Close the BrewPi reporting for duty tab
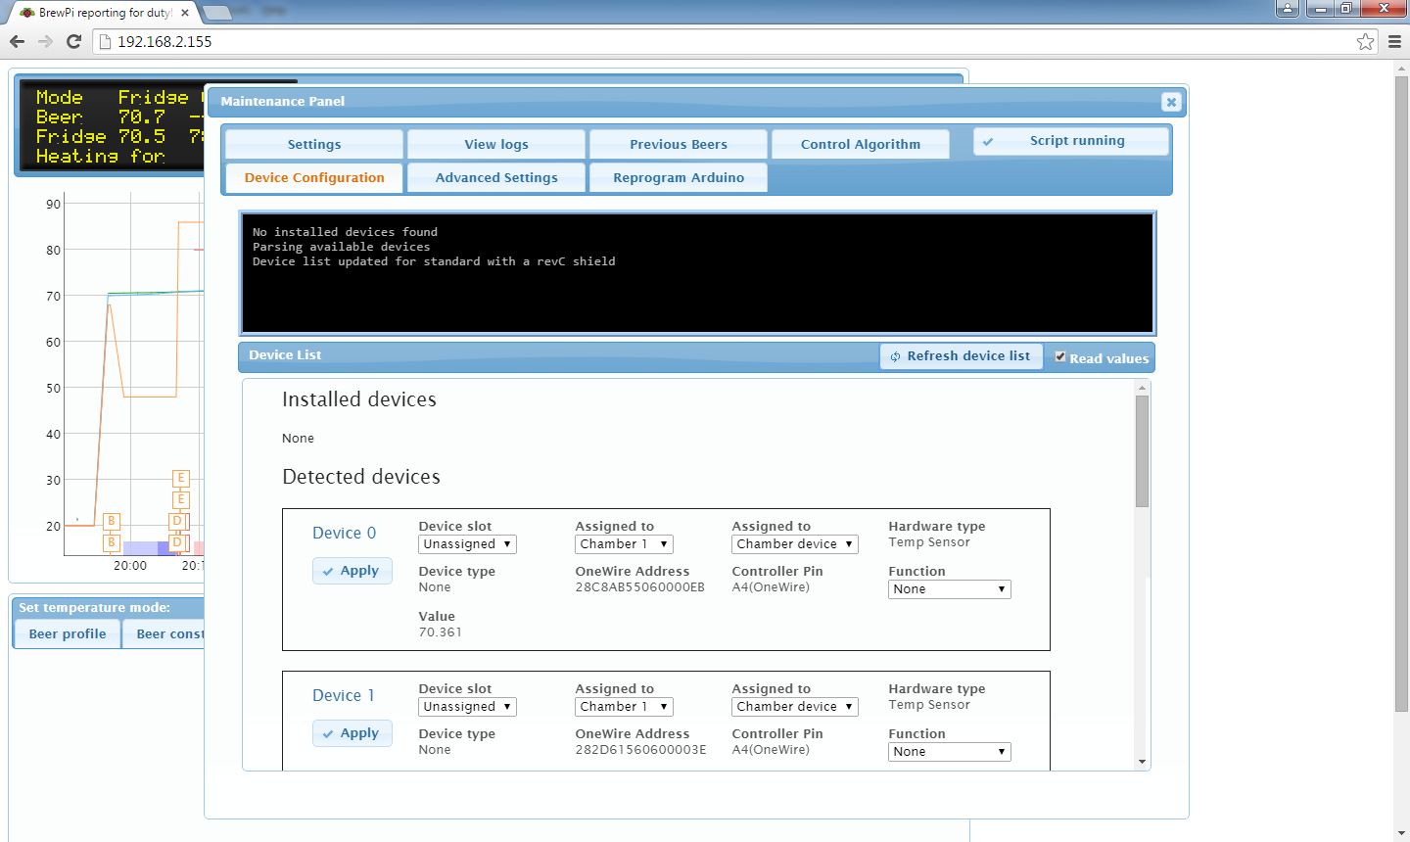The image size is (1410, 842). point(185,13)
